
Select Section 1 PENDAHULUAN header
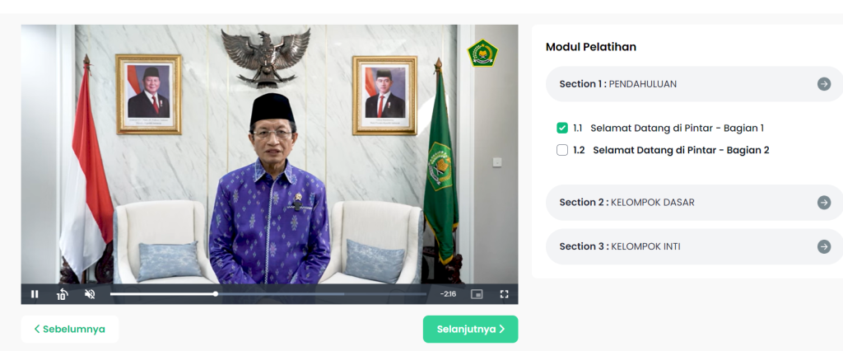coord(694,84)
